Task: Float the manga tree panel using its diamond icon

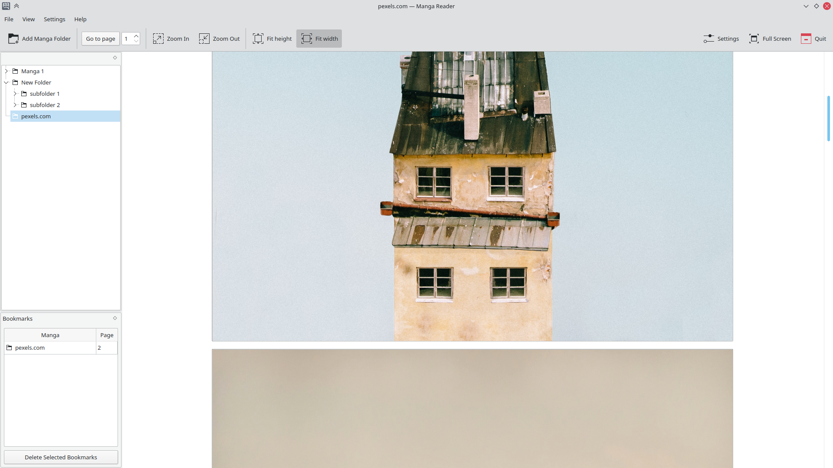Action: coord(115,58)
